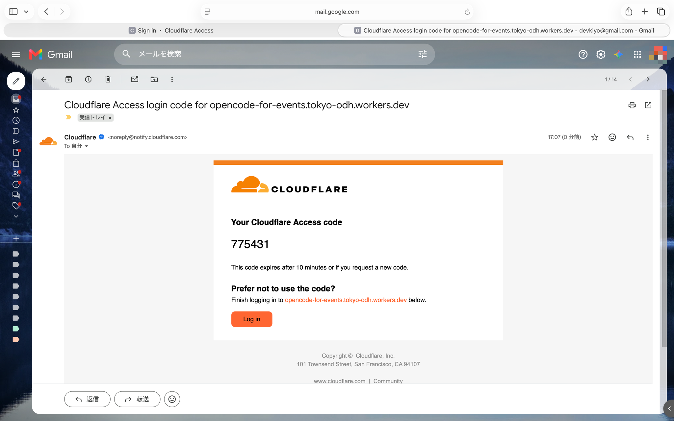Toggle the Safari sidebar
Screen dimensions: 674x421
tap(13, 12)
